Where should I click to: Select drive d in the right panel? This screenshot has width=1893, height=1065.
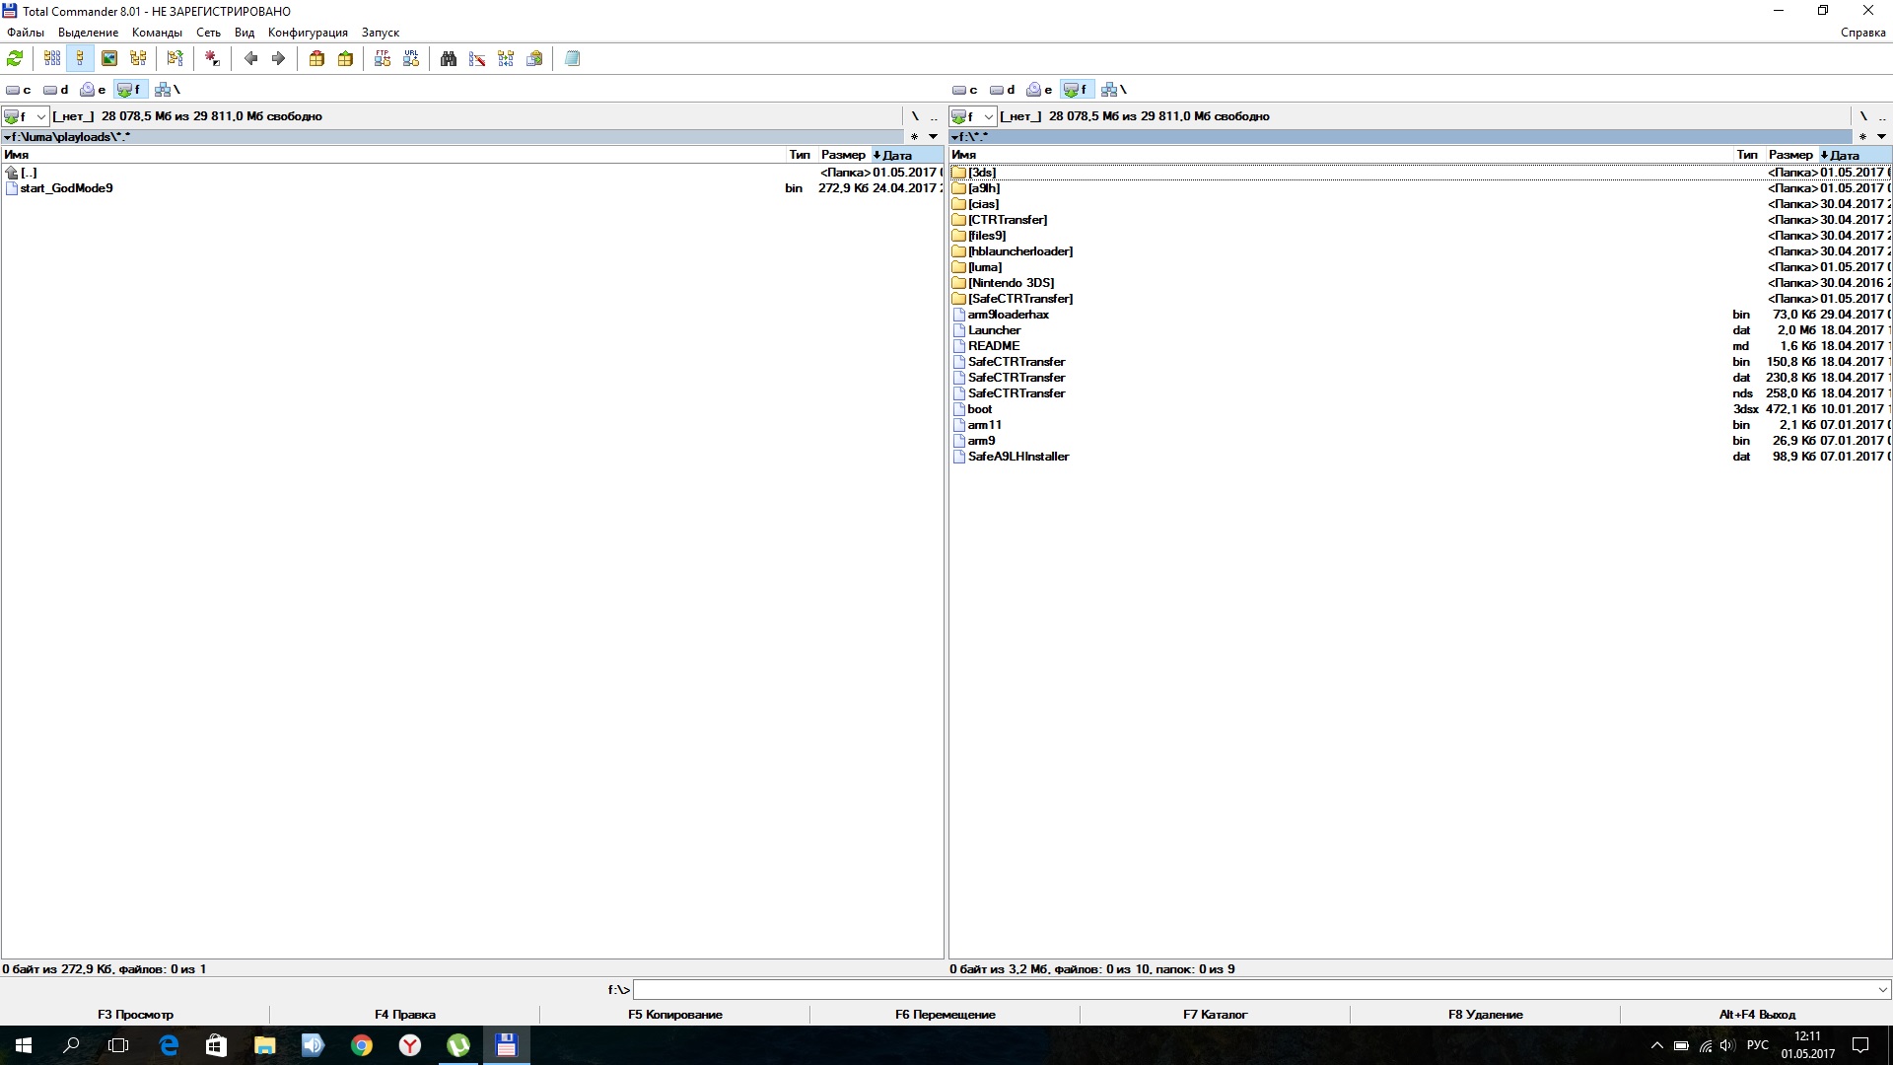click(x=1003, y=90)
